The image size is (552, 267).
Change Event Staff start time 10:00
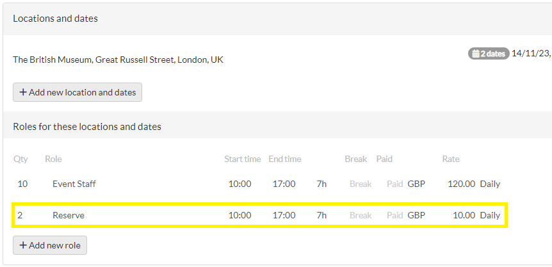(239, 184)
